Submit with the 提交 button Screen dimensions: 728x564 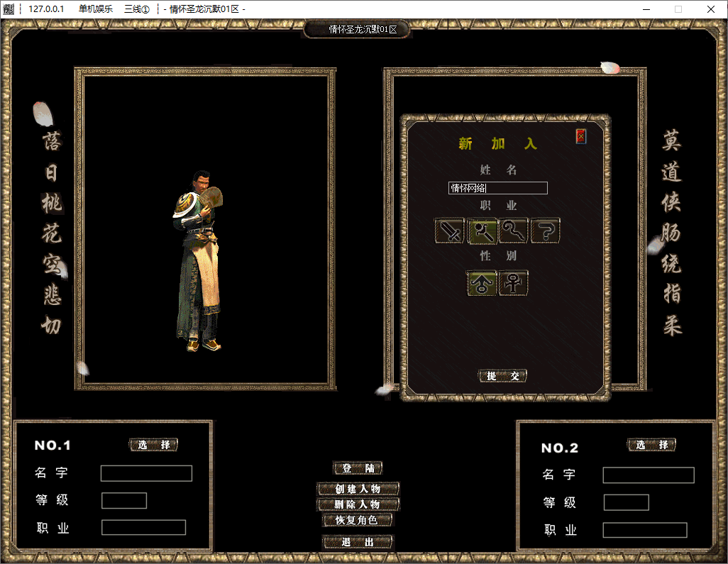pos(502,376)
